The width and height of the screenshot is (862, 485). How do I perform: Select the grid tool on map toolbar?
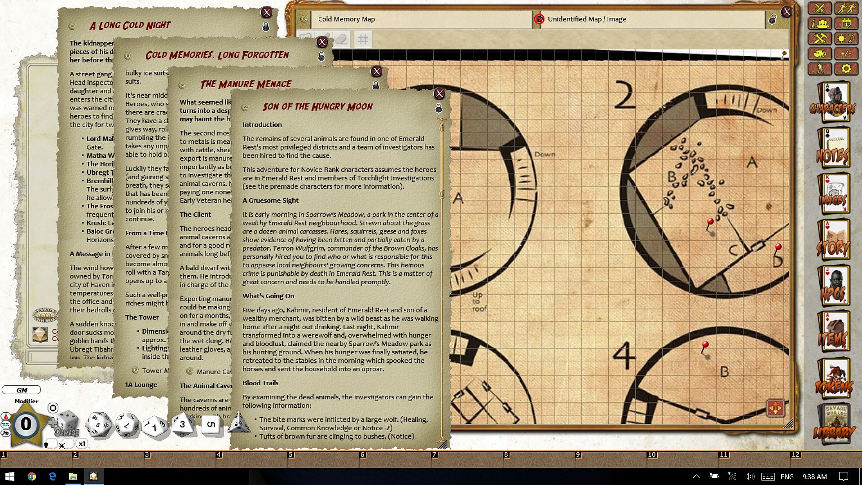(x=363, y=40)
